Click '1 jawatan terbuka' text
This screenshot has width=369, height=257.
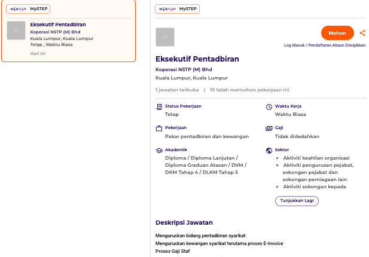[x=177, y=90]
